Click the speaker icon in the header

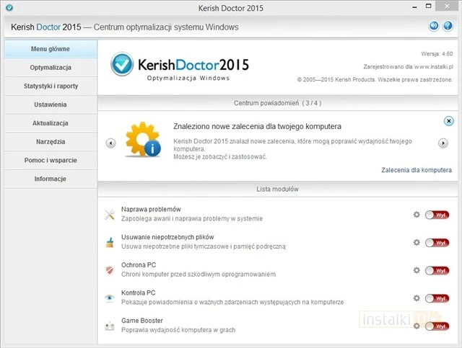point(434,27)
